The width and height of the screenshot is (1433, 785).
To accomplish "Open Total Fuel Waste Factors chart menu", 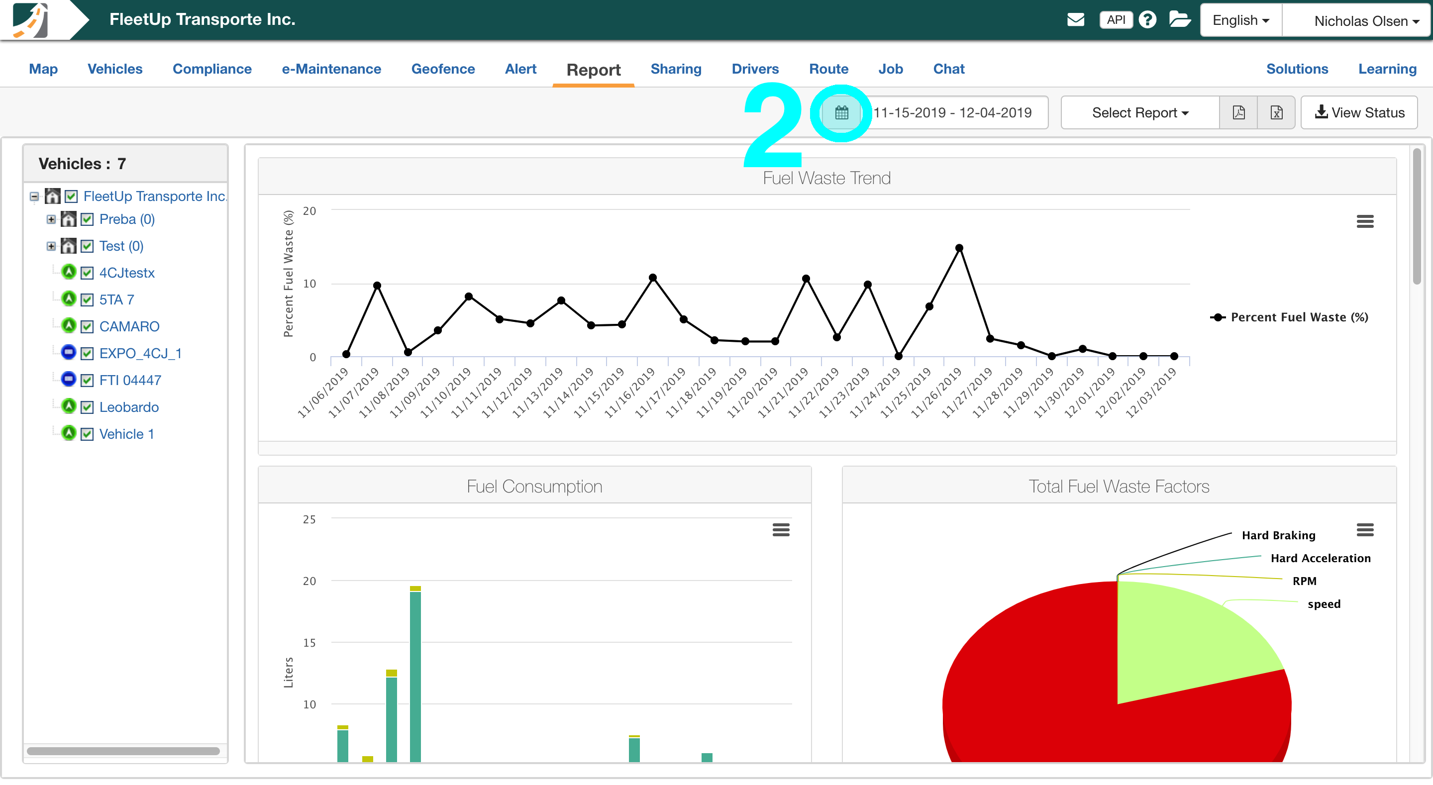I will 1364,530.
